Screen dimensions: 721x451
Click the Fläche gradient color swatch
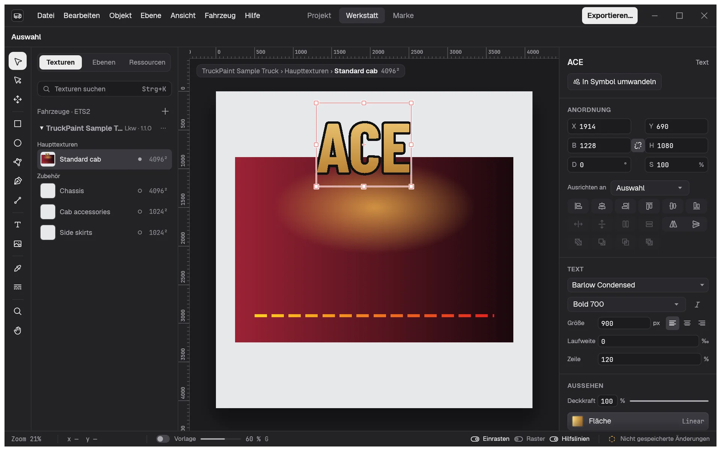578,421
